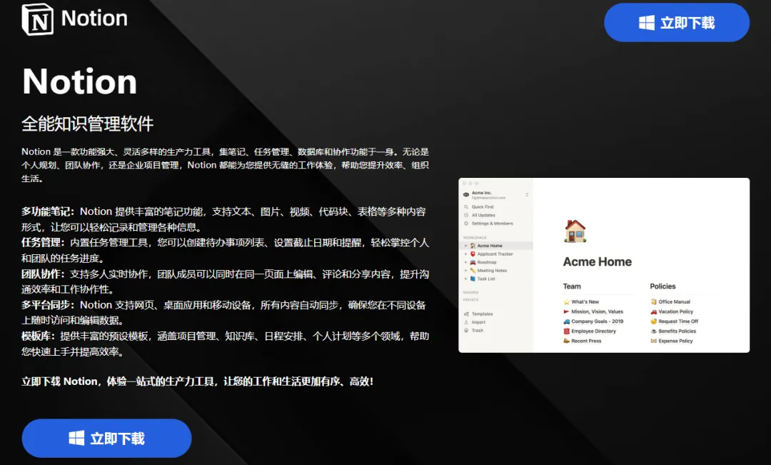Click the Notion logo at top left
Viewport: 771px width, 465px height.
pyautogui.click(x=74, y=19)
